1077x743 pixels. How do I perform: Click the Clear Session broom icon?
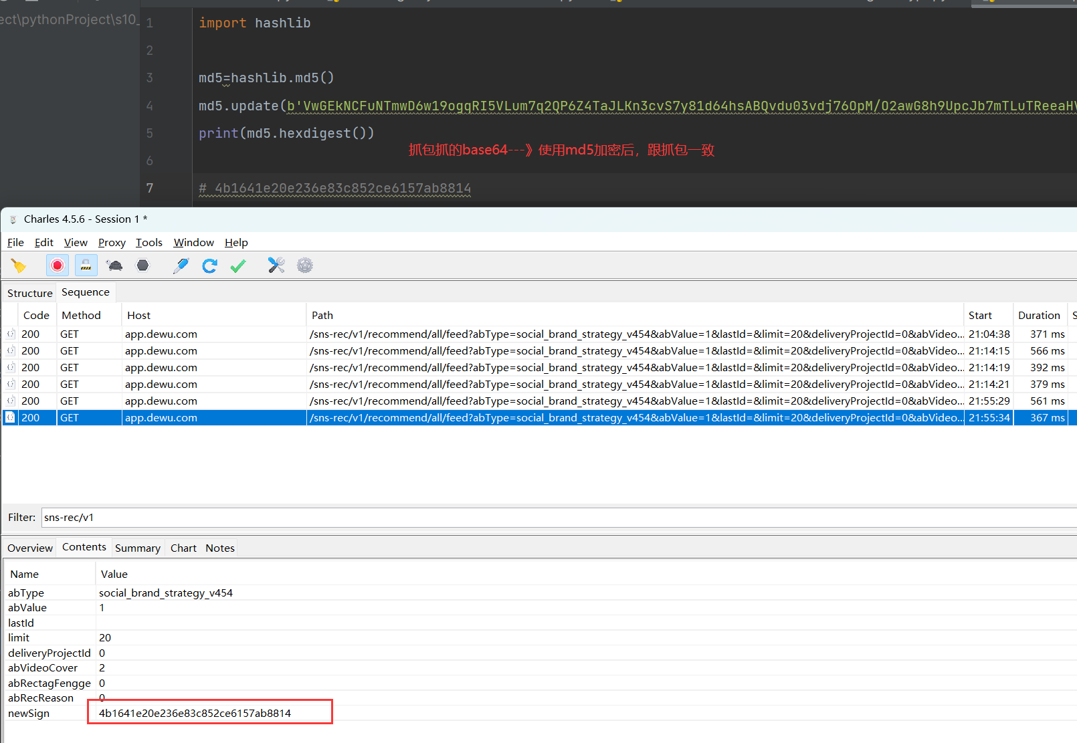click(x=19, y=266)
